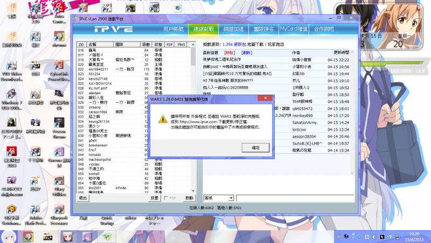The height and width of the screenshot is (243, 431).
Task: Click the 啟動 button
Action: (189, 198)
